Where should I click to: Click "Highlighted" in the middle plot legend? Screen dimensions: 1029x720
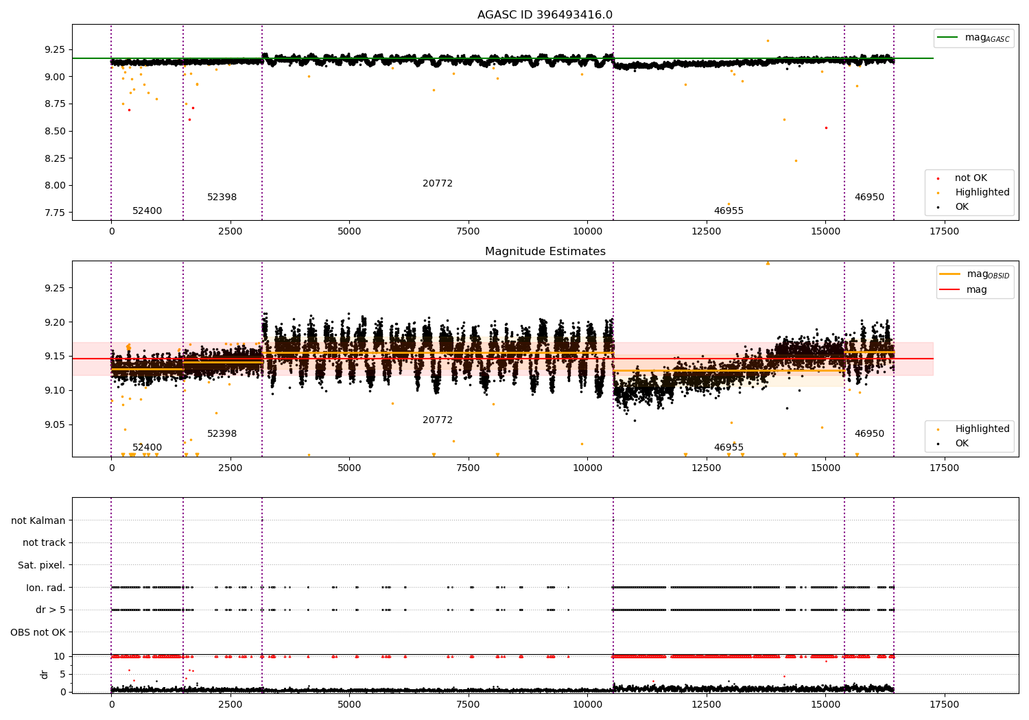click(982, 429)
